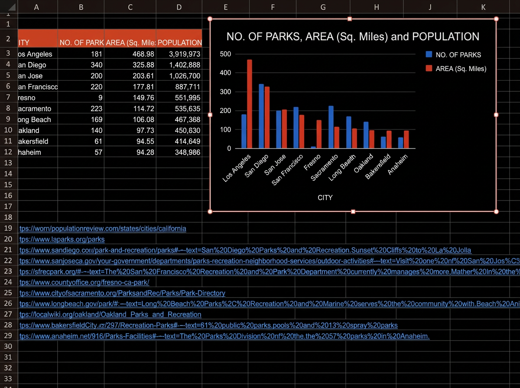520x388 pixels.
Task: Open the laparks.org parks link
Action: coord(62,239)
